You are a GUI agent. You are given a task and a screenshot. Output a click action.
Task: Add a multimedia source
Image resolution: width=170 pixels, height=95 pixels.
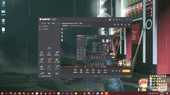coord(93,71)
